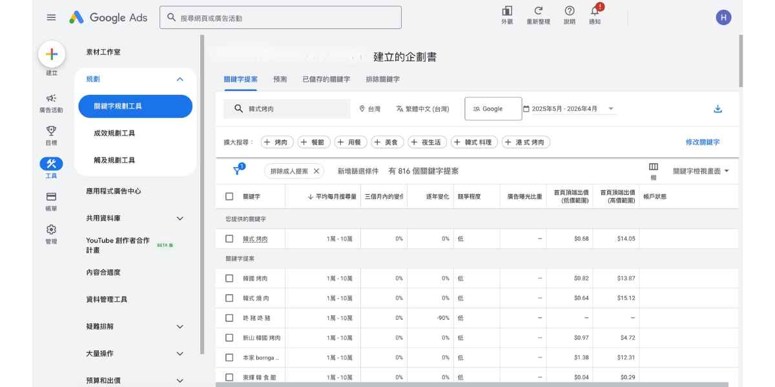
Task: Add the 港 式 烤肉 broaden-search chip
Action: tap(526, 142)
